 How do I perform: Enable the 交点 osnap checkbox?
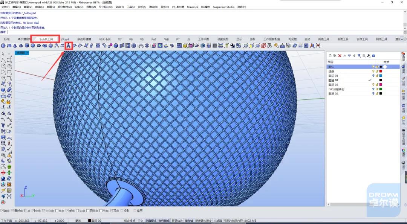[57, 211]
